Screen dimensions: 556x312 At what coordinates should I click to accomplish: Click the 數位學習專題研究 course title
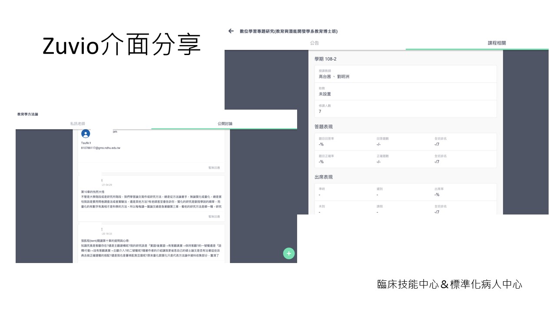(x=288, y=31)
